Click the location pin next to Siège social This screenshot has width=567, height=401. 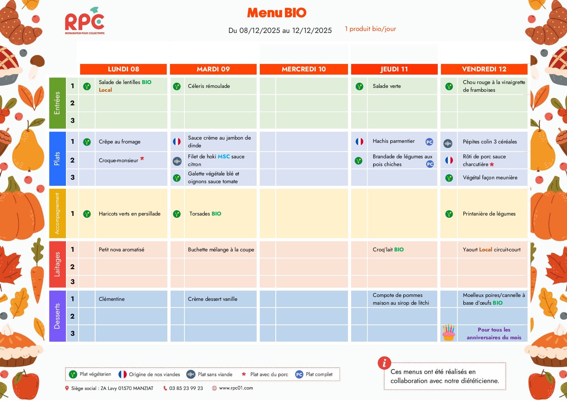(67, 388)
